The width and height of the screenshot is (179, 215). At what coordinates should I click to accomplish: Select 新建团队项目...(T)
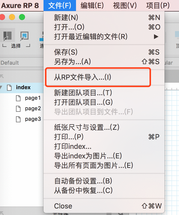[104, 93]
